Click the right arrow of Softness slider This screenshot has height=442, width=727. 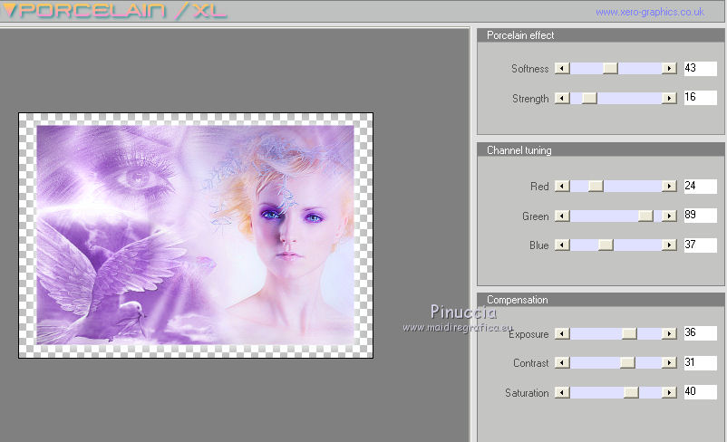pyautogui.click(x=669, y=69)
